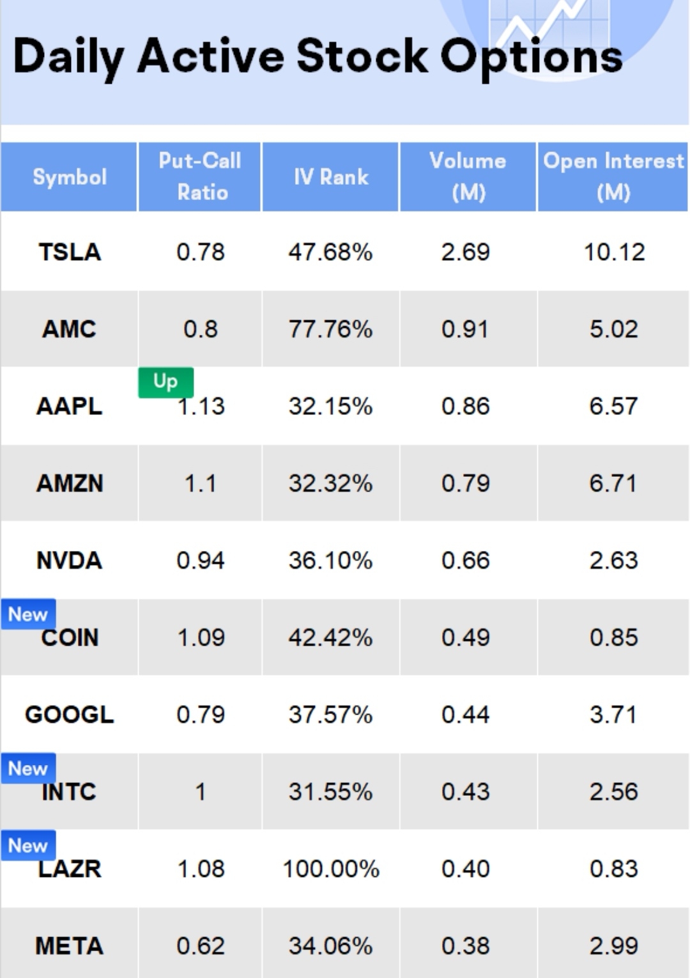Click the New badge beside LAZR
This screenshot has width=690, height=978.
pyautogui.click(x=28, y=845)
